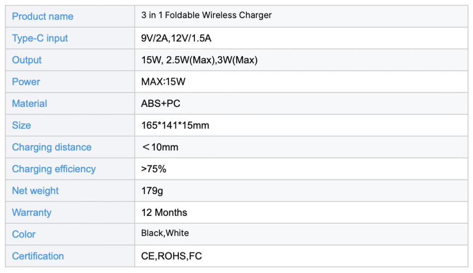Select the Net weight label
The image size is (473, 273).
coord(36,191)
